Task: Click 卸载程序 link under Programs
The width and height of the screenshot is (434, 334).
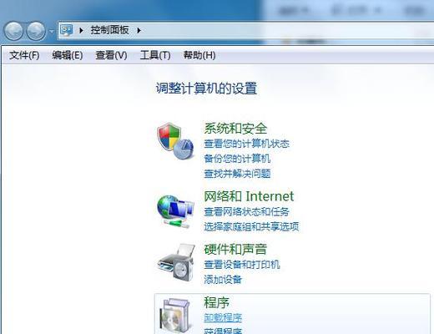Action: [x=223, y=317]
